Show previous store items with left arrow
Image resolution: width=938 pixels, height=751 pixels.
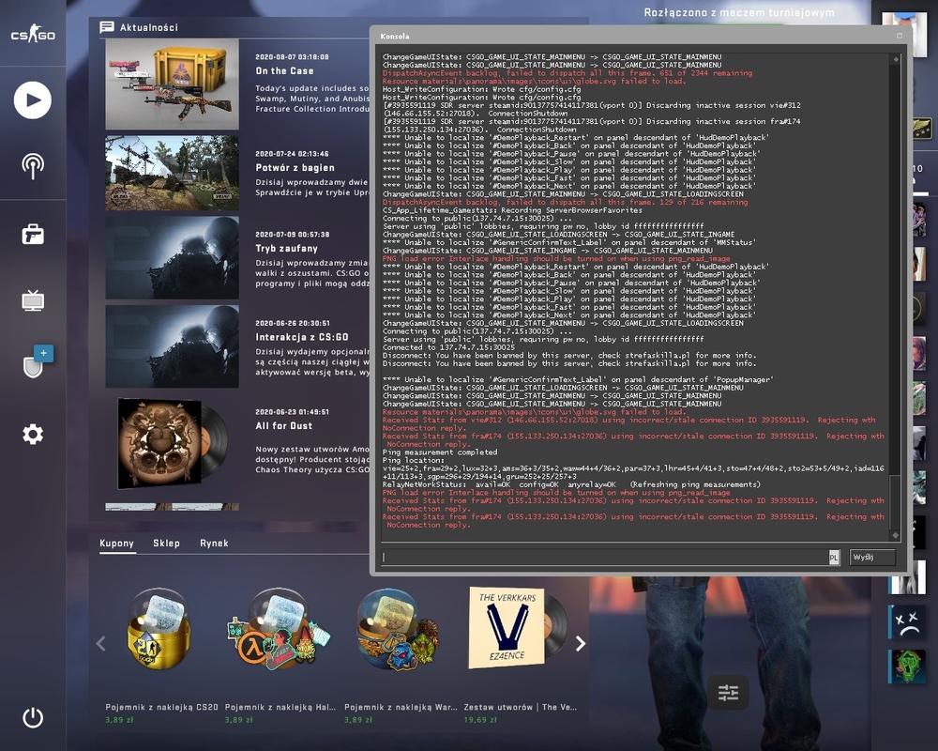[101, 644]
